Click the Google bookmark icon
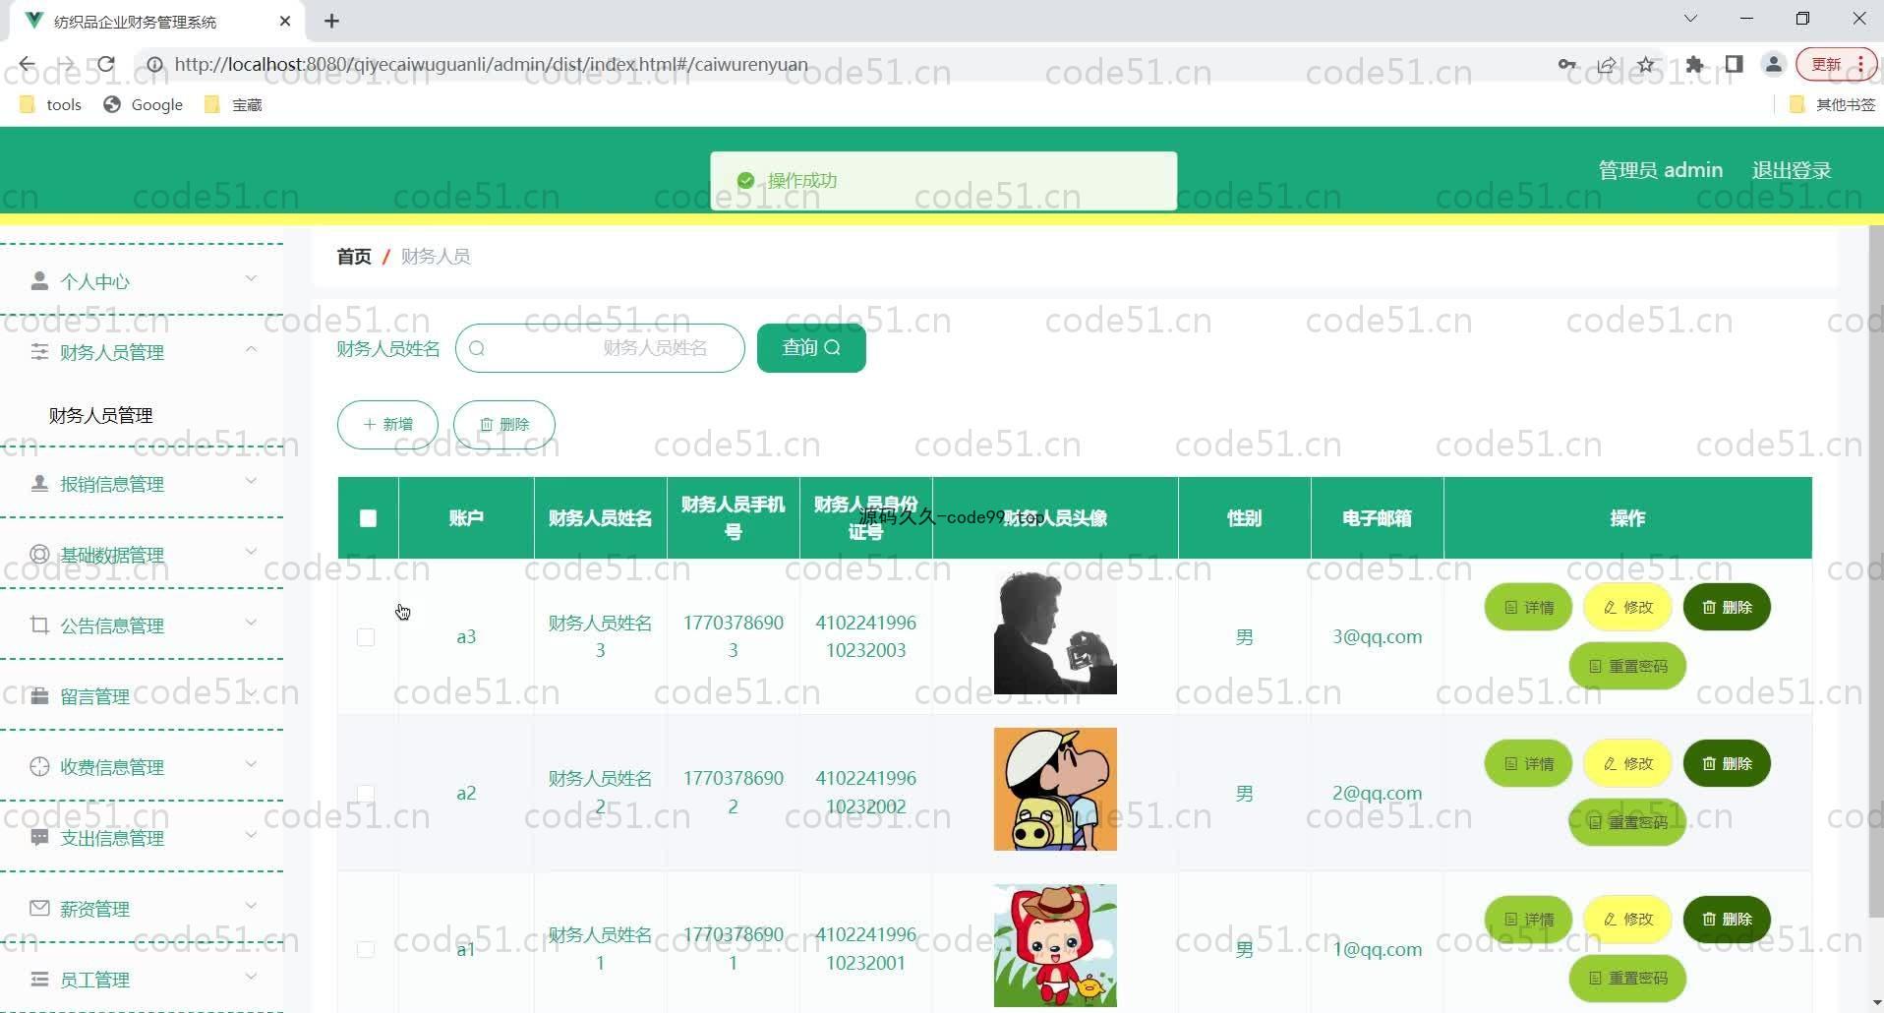Screen dimensions: 1884x1013 (113, 104)
